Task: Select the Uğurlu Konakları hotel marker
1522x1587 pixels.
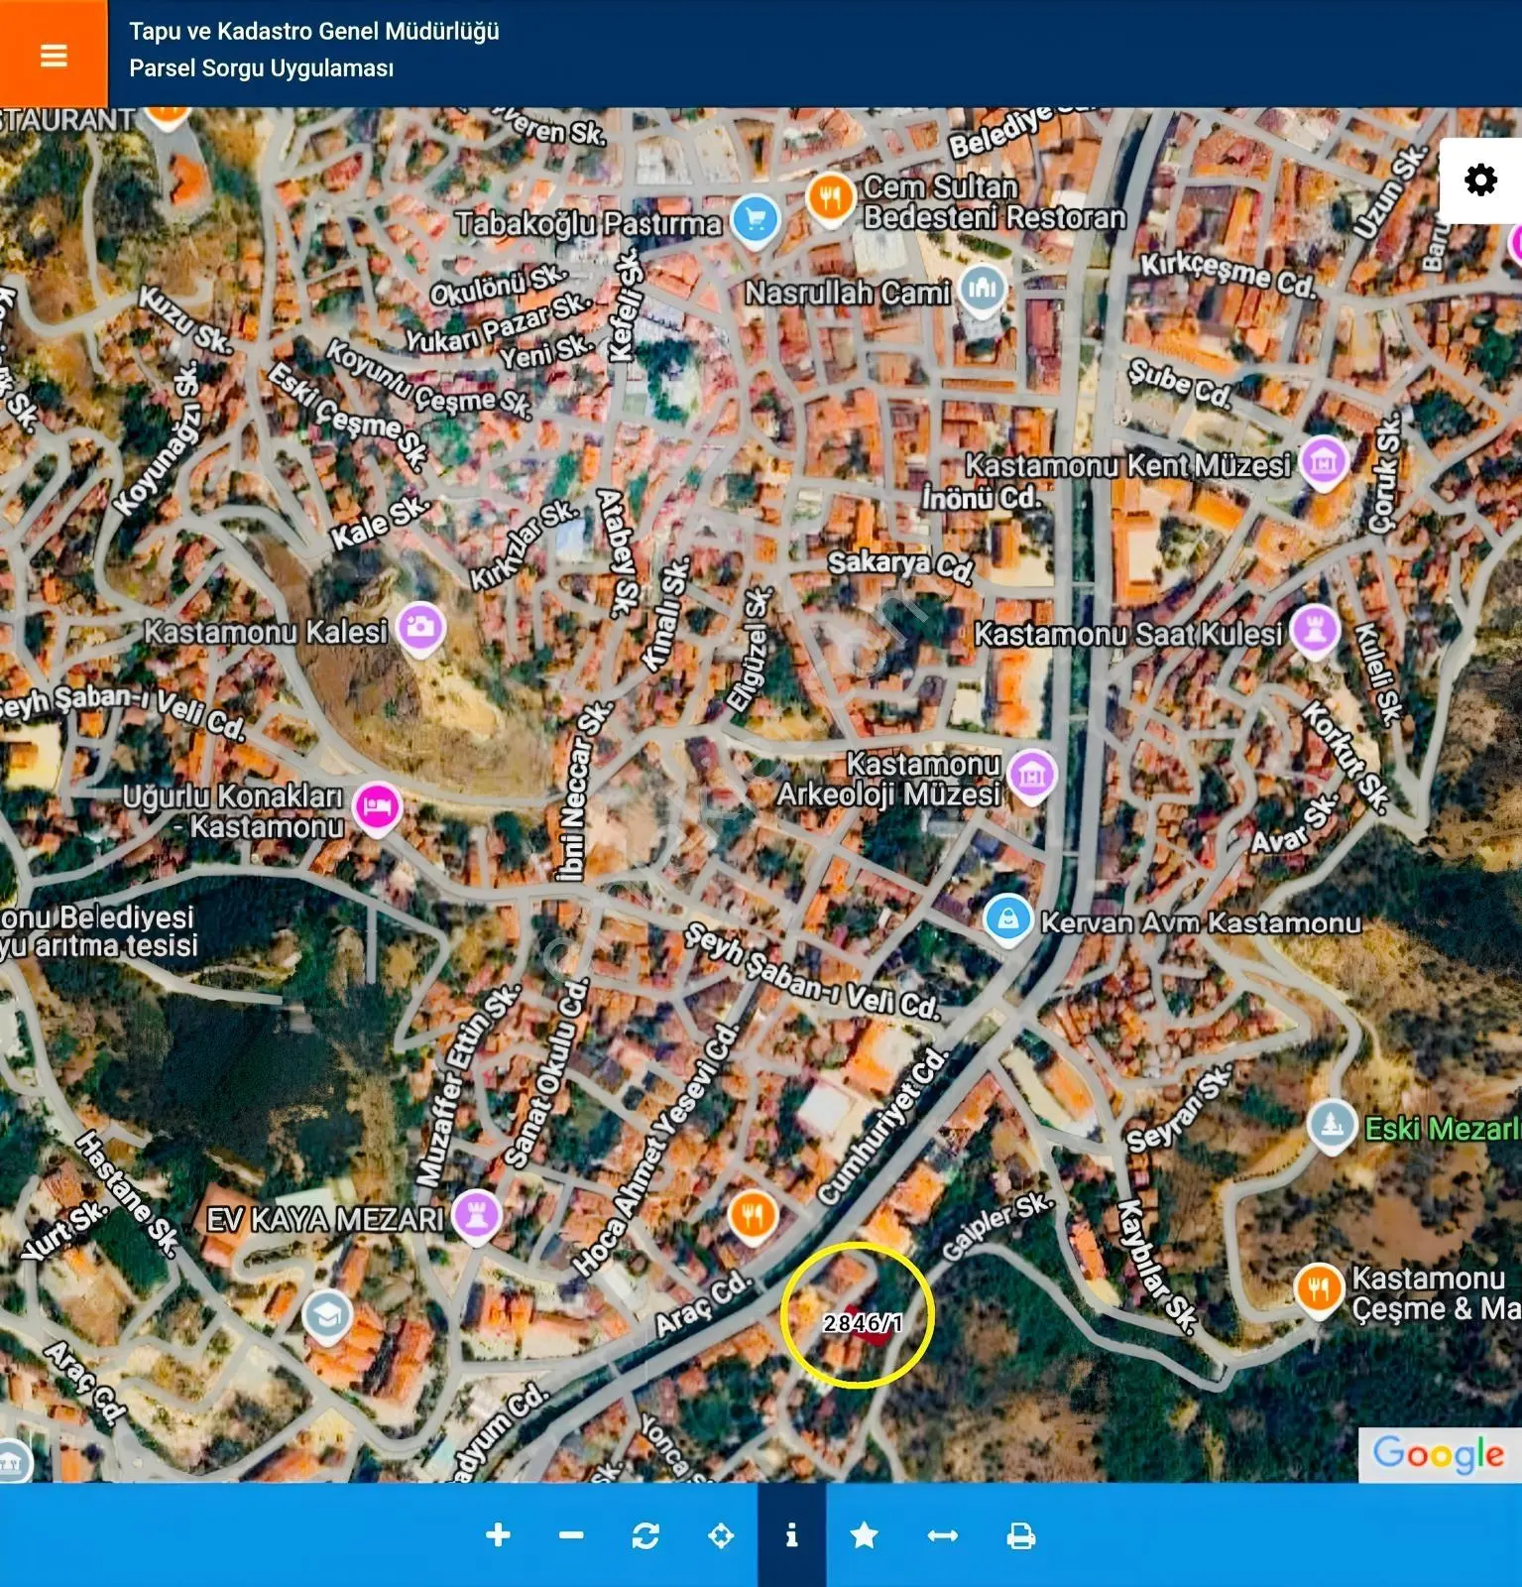Action: click(x=377, y=808)
